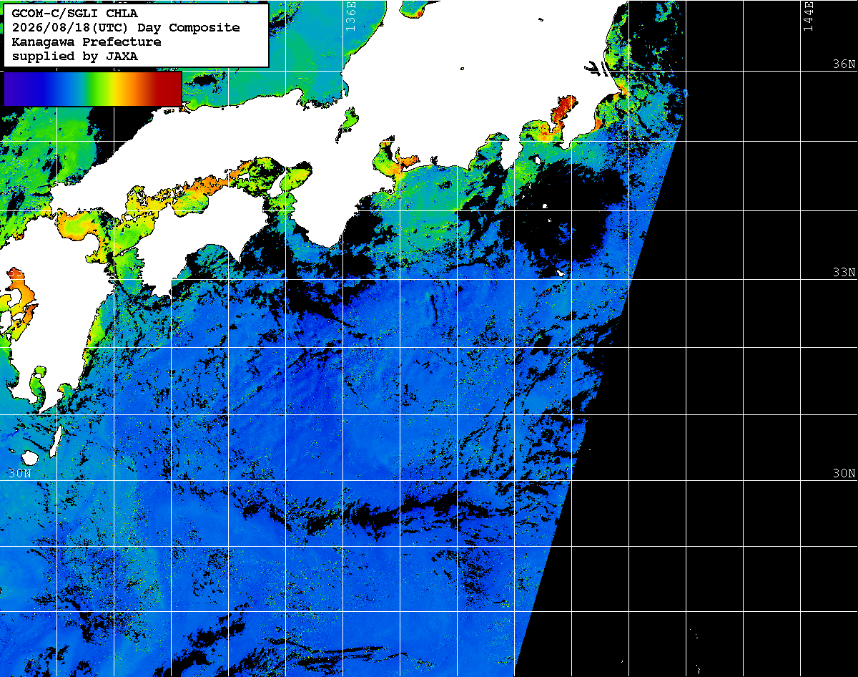Click the 30N label on the right edge
Screen dimensions: 858x677
(844, 474)
